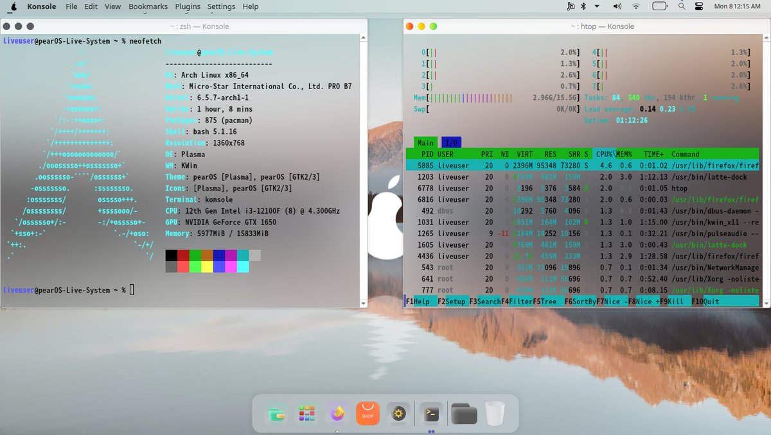Open the Wi-Fi network tray icon
Screen dimensions: 771x435
click(x=636, y=6)
